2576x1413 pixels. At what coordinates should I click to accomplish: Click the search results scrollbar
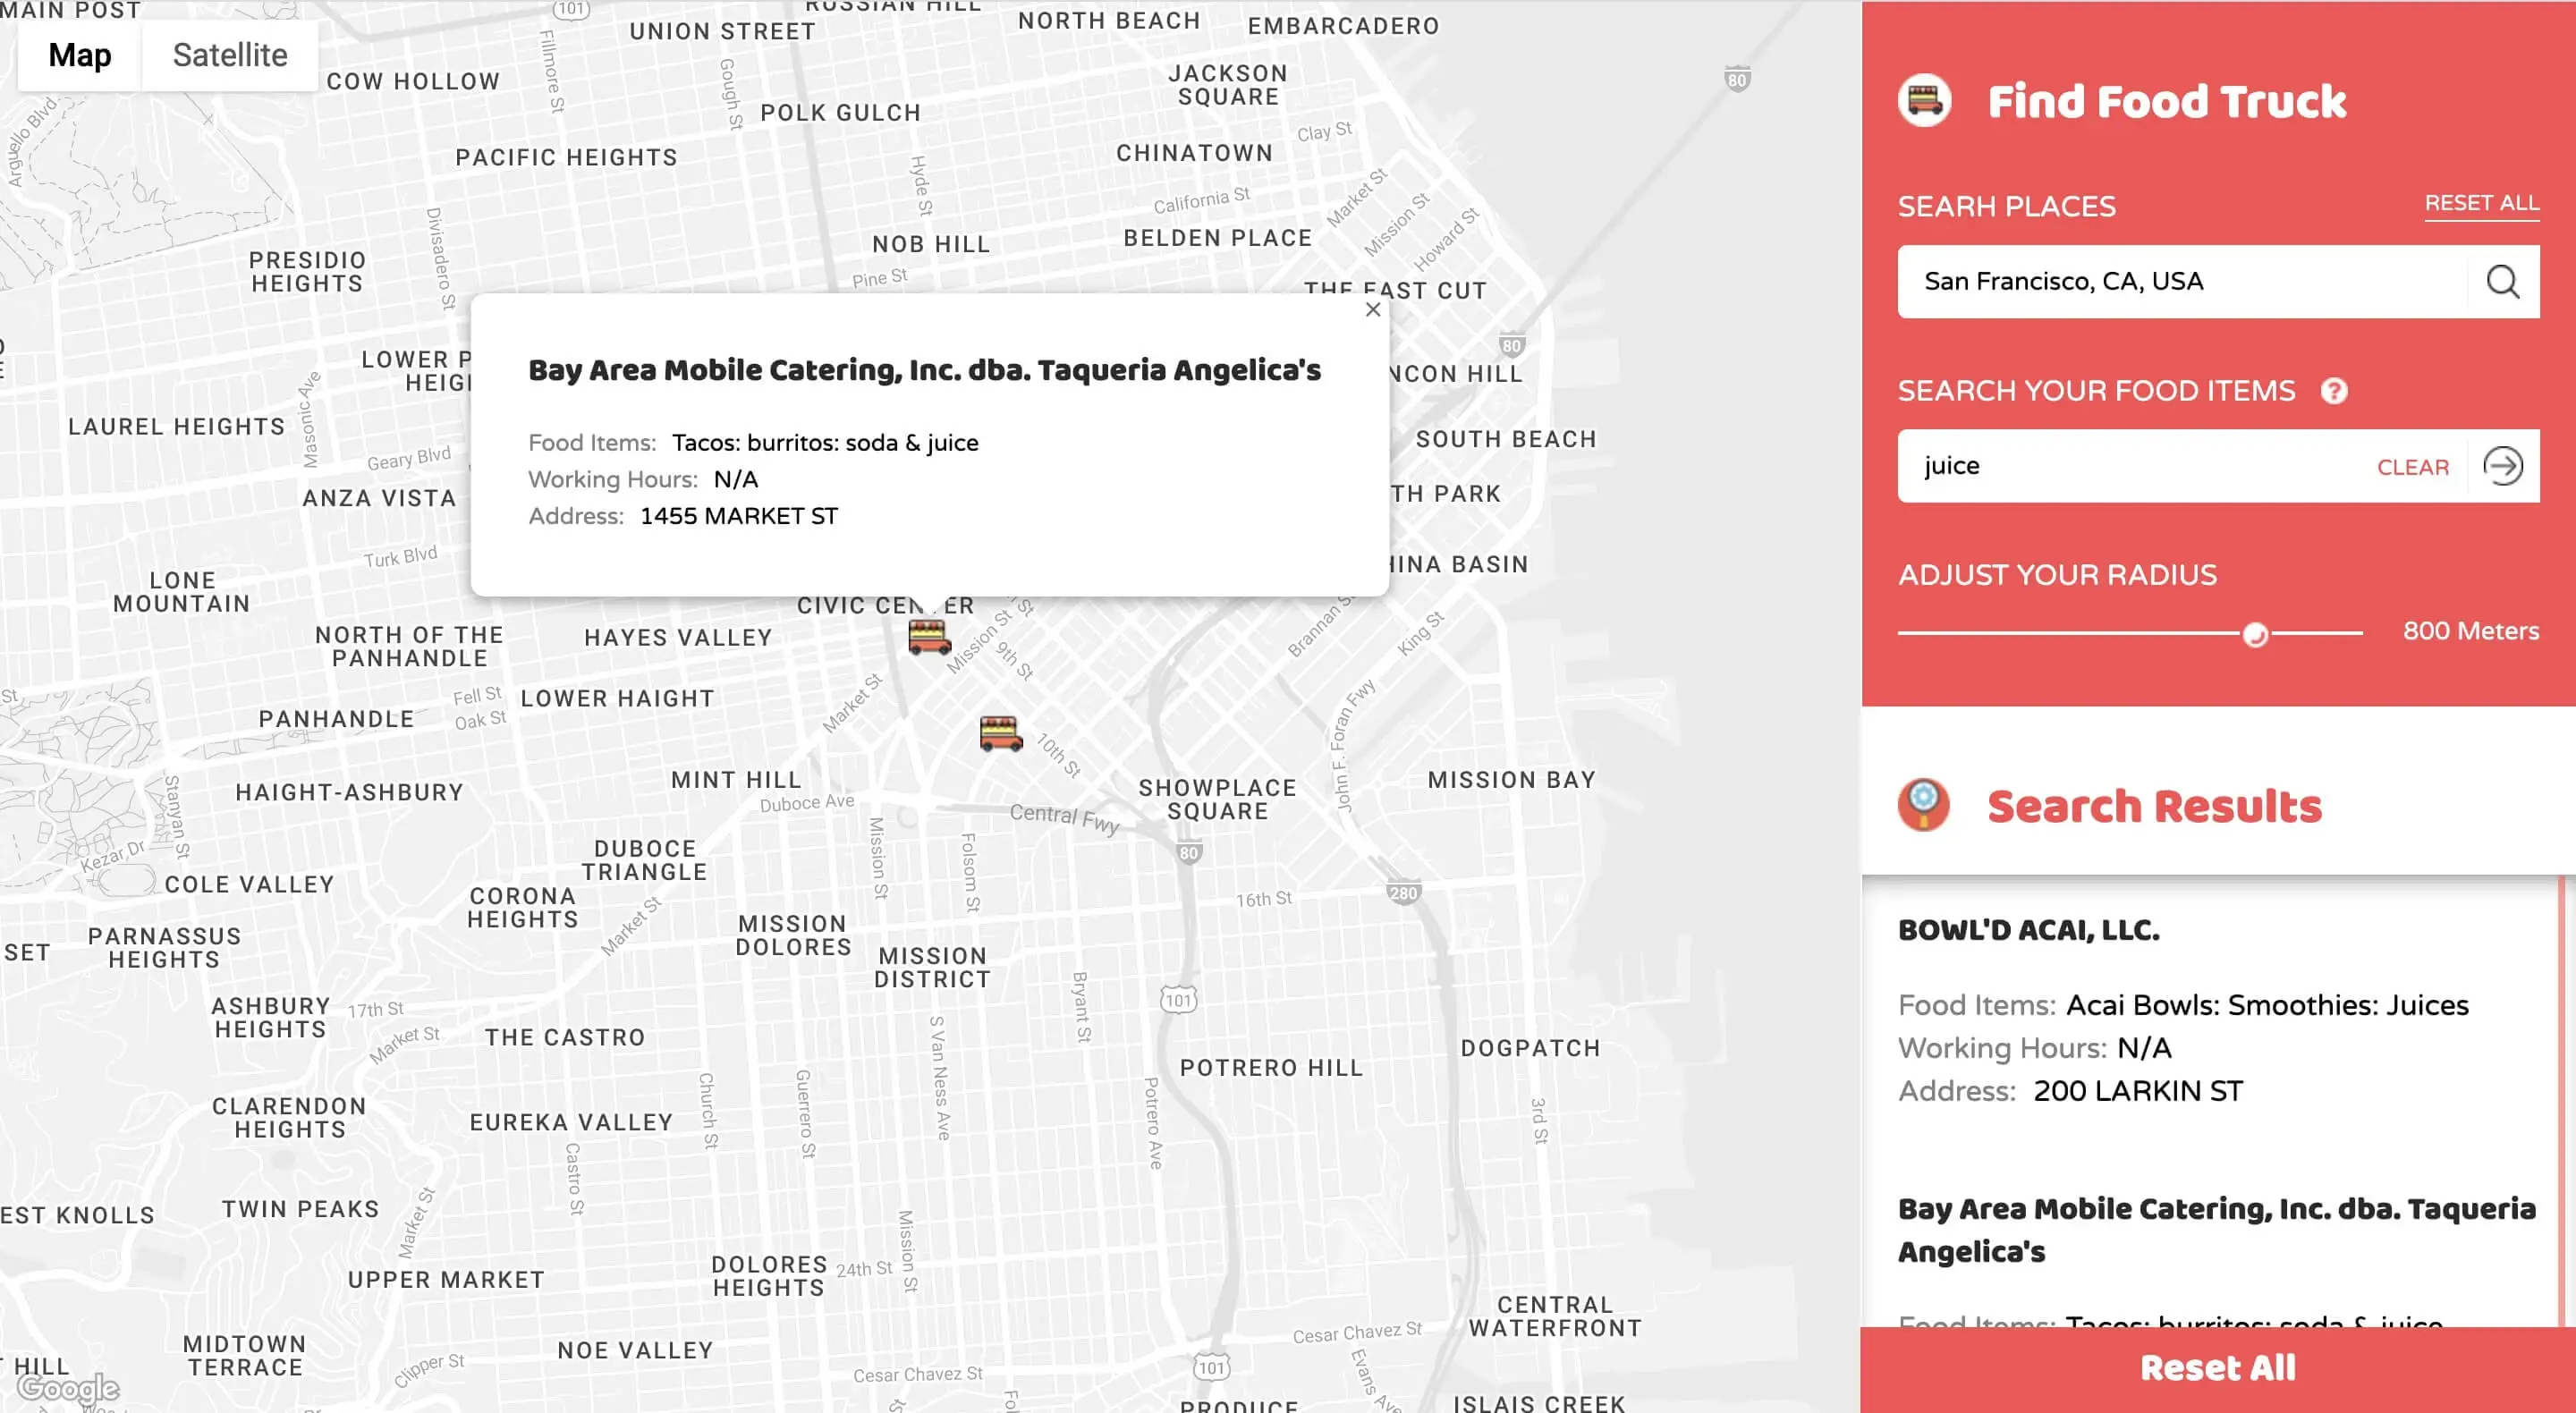click(x=2561, y=1100)
